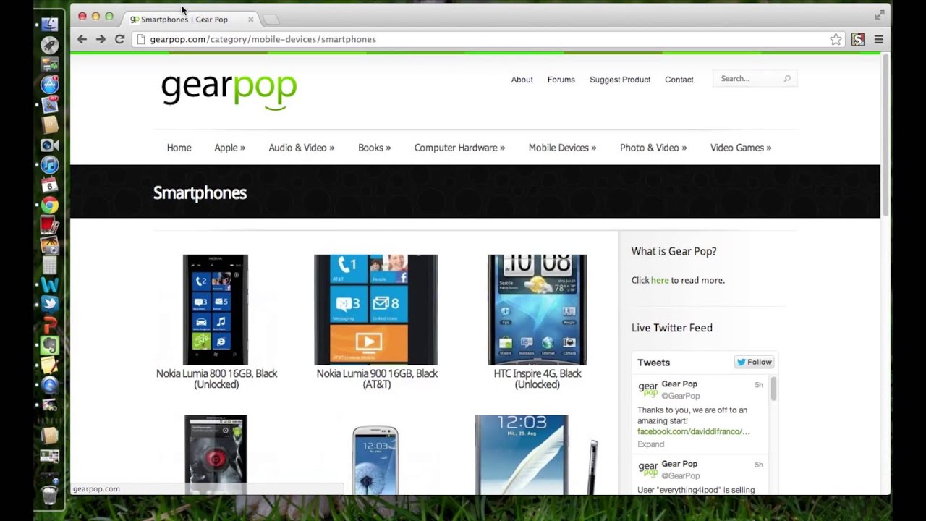The height and width of the screenshot is (521, 926).
Task: Open Nokia Lumia 800 16GB product link
Action: click(x=216, y=378)
